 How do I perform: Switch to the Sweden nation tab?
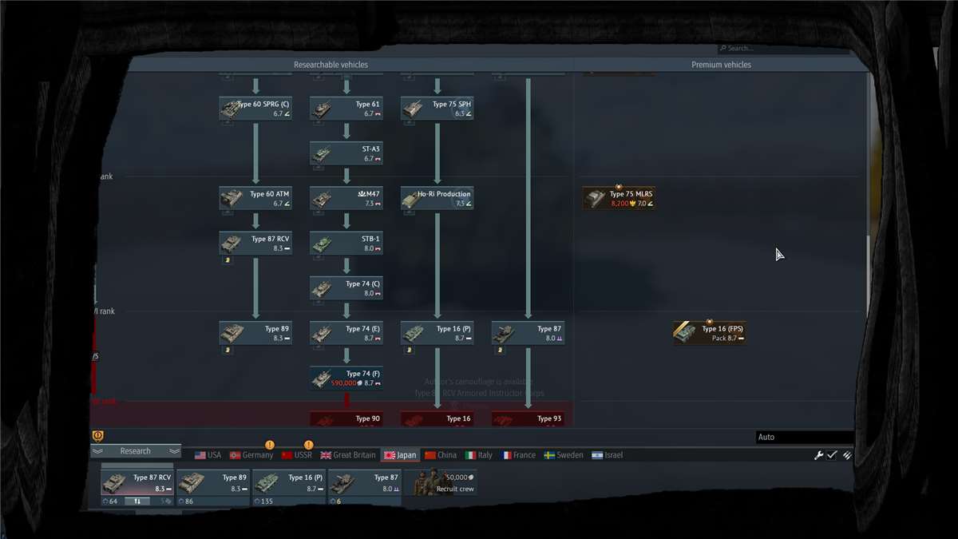[x=564, y=455]
